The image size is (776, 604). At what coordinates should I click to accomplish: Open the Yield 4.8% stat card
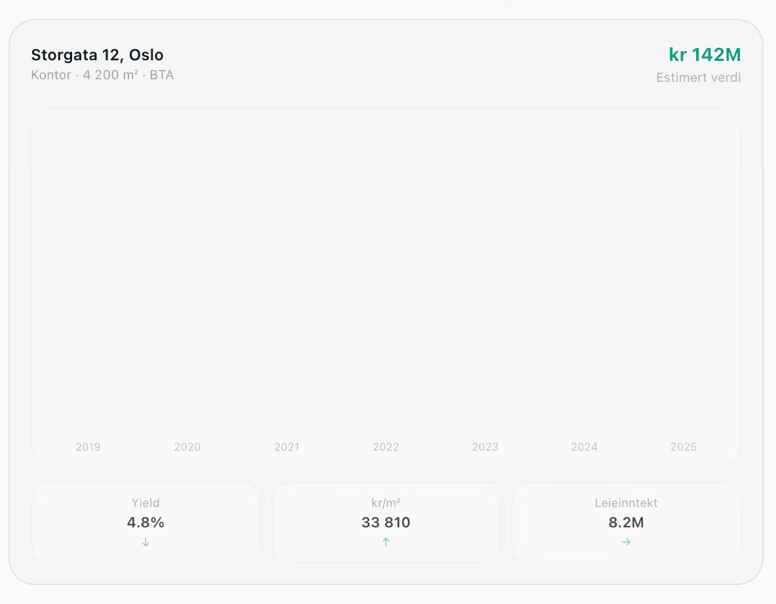(x=145, y=522)
